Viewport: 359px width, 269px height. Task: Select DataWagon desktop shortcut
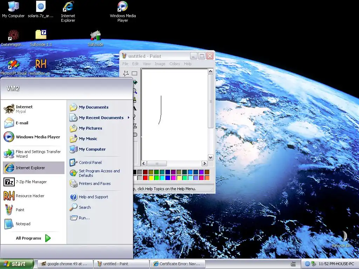pos(13,38)
